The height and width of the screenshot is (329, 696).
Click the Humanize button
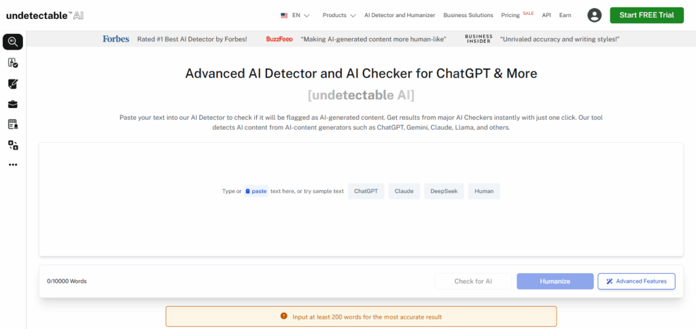click(555, 281)
